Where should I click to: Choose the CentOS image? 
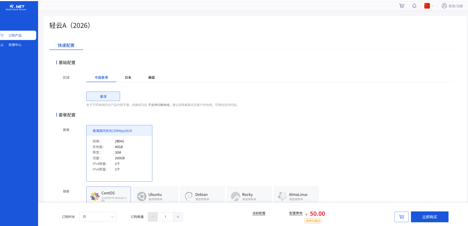pos(108,195)
